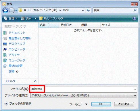140x111 pixels.
Task: Open the 整理 menu
Action: [x=11, y=18]
